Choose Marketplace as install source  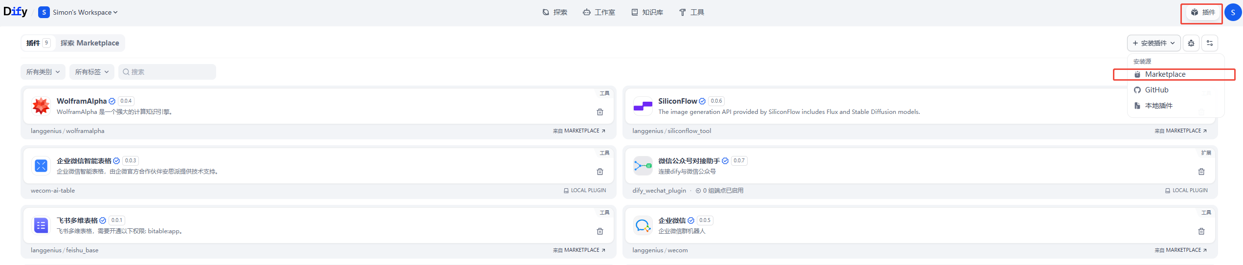pyautogui.click(x=1165, y=74)
